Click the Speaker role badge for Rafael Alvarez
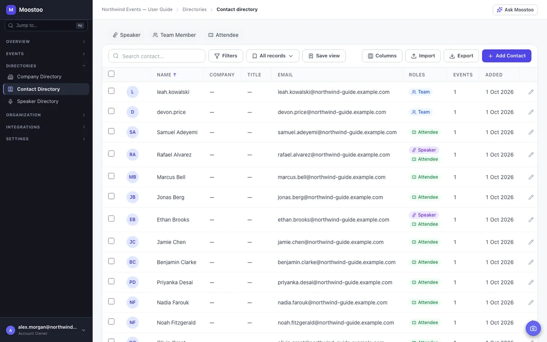The width and height of the screenshot is (547, 342). pyautogui.click(x=424, y=150)
